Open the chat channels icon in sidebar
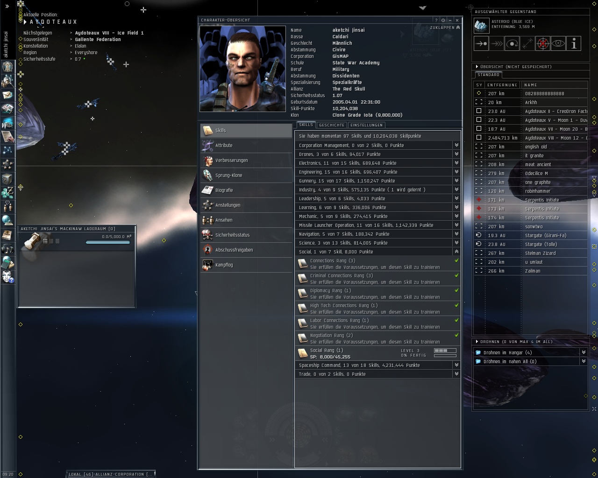The height and width of the screenshot is (478, 598). coord(7,206)
